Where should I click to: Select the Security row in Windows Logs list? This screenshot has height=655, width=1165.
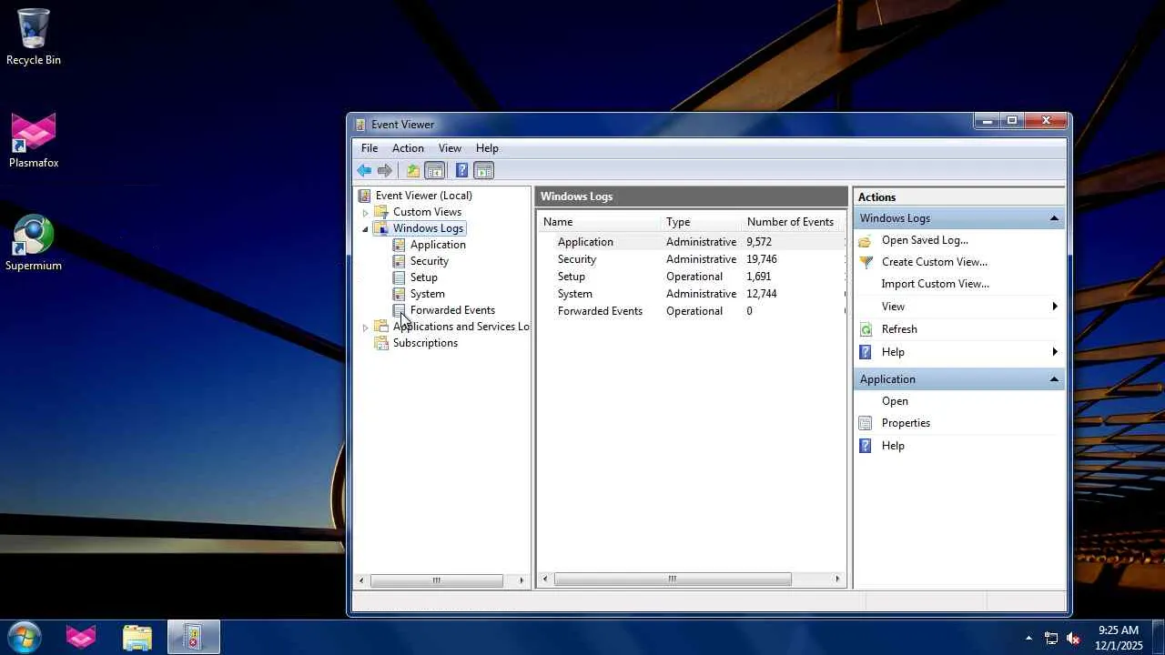pos(692,259)
